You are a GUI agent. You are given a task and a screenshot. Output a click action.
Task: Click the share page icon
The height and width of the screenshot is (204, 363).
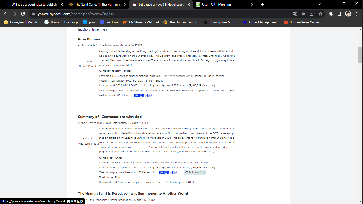(x=312, y=14)
